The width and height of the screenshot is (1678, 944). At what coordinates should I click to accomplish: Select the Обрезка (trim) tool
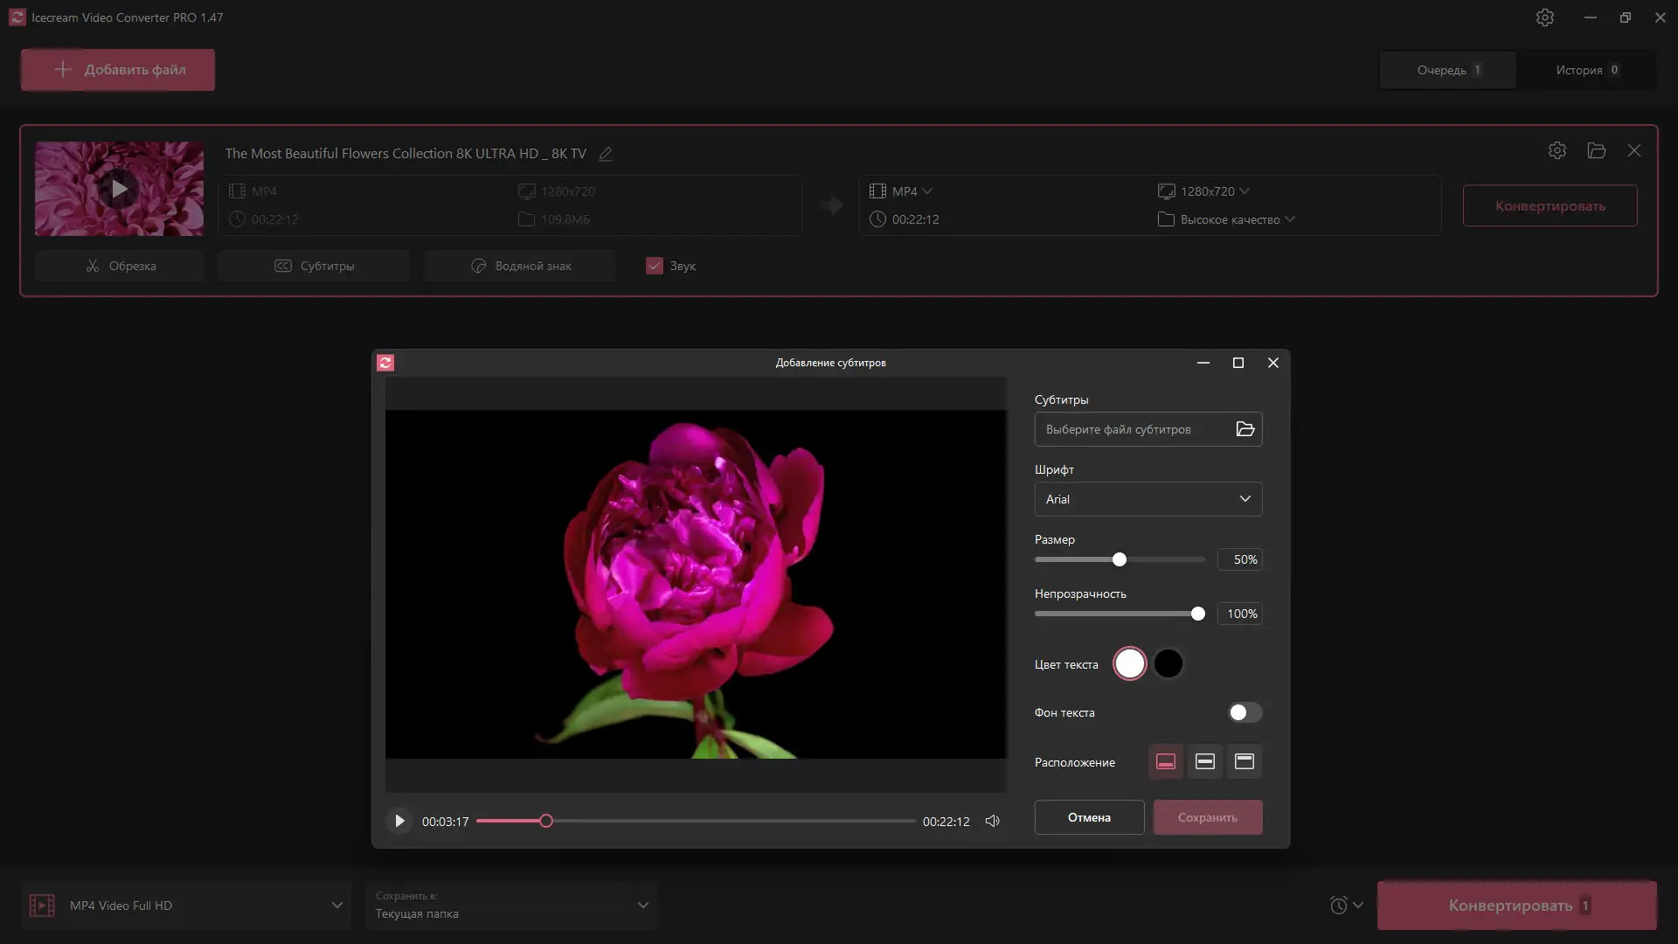pyautogui.click(x=119, y=266)
